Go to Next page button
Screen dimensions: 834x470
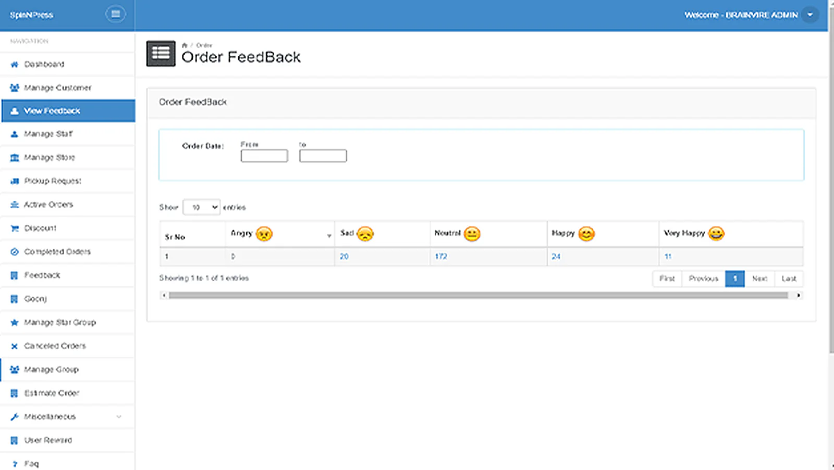tap(759, 279)
